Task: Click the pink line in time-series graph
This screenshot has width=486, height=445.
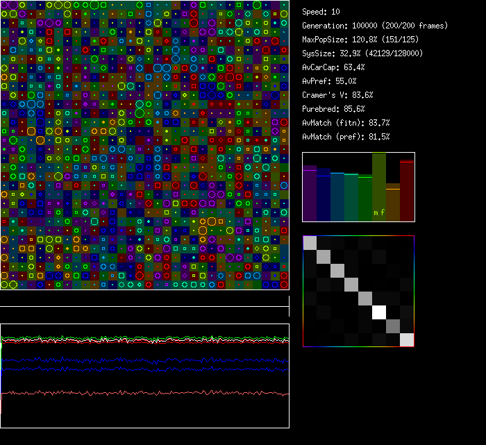Action: pyautogui.click(x=139, y=394)
